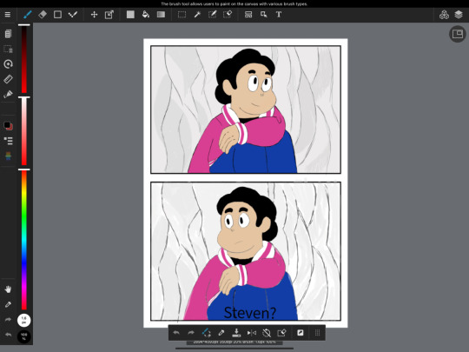Choose the rectangle shape tool
The height and width of the screenshot is (352, 469).
point(57,15)
